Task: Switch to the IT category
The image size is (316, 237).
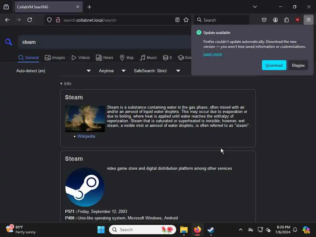Action: (167, 58)
